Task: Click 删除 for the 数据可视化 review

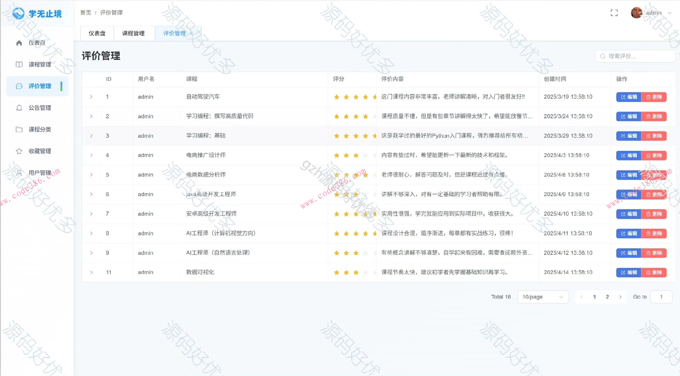Action: point(654,272)
